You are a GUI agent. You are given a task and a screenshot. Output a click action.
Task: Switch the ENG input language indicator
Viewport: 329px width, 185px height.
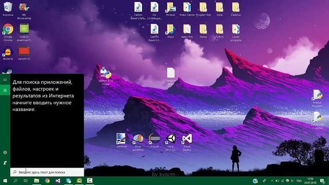tap(299, 181)
